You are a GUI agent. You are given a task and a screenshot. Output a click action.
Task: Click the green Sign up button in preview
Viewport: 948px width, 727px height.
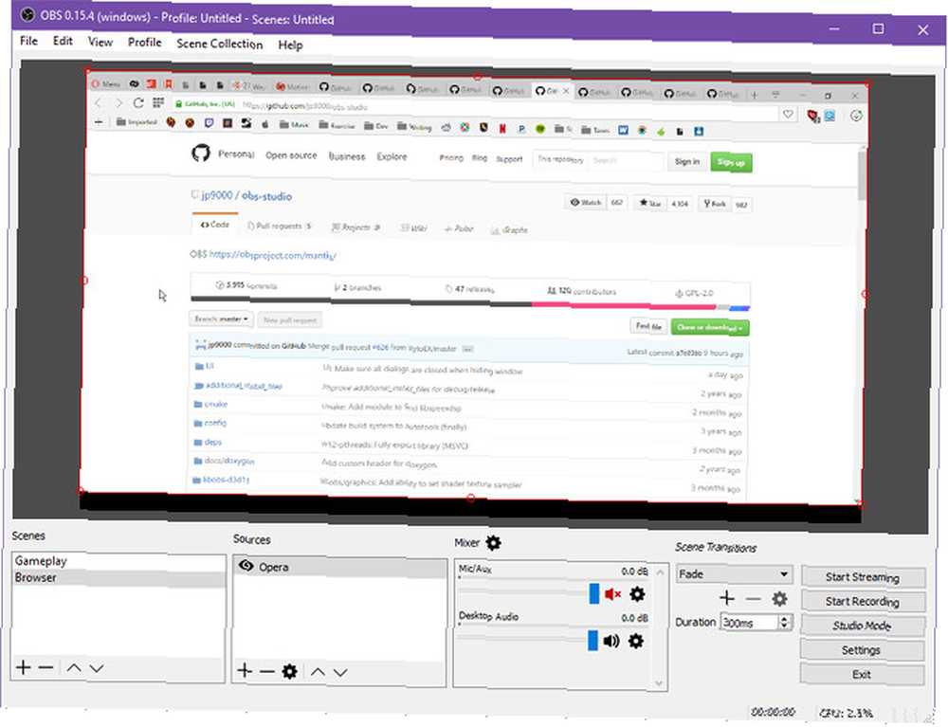[x=731, y=162]
